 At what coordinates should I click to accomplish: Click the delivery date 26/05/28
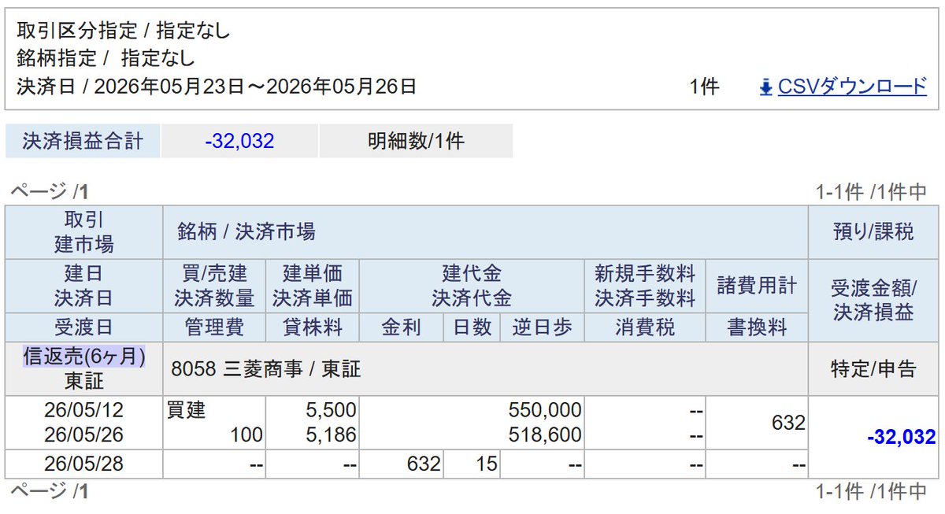click(83, 464)
